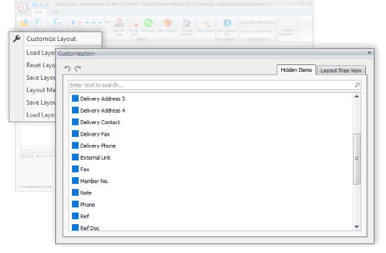Click the hidden items list scrollbar thumb
Image resolution: width=386 pixels, height=253 pixels.
click(x=356, y=158)
